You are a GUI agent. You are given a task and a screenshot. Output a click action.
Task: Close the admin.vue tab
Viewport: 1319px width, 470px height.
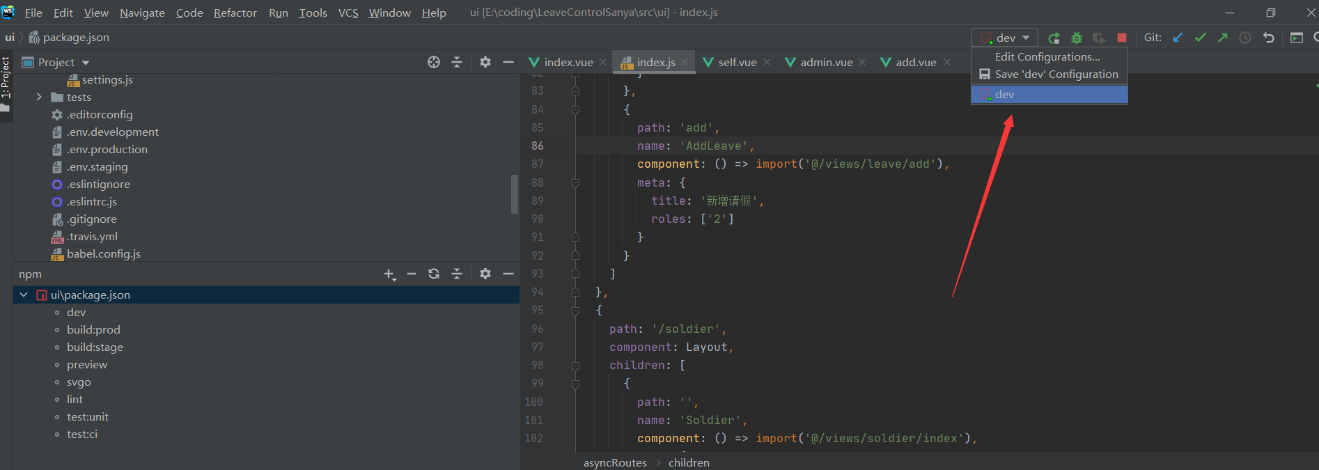(862, 62)
